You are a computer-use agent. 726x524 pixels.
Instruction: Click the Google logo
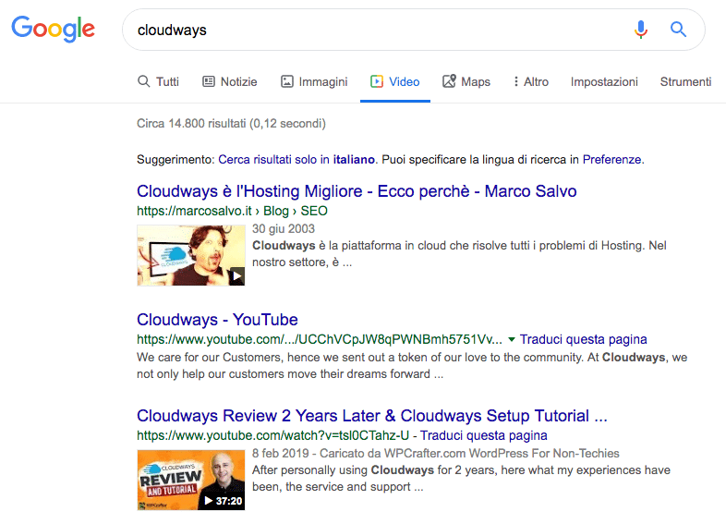54,29
